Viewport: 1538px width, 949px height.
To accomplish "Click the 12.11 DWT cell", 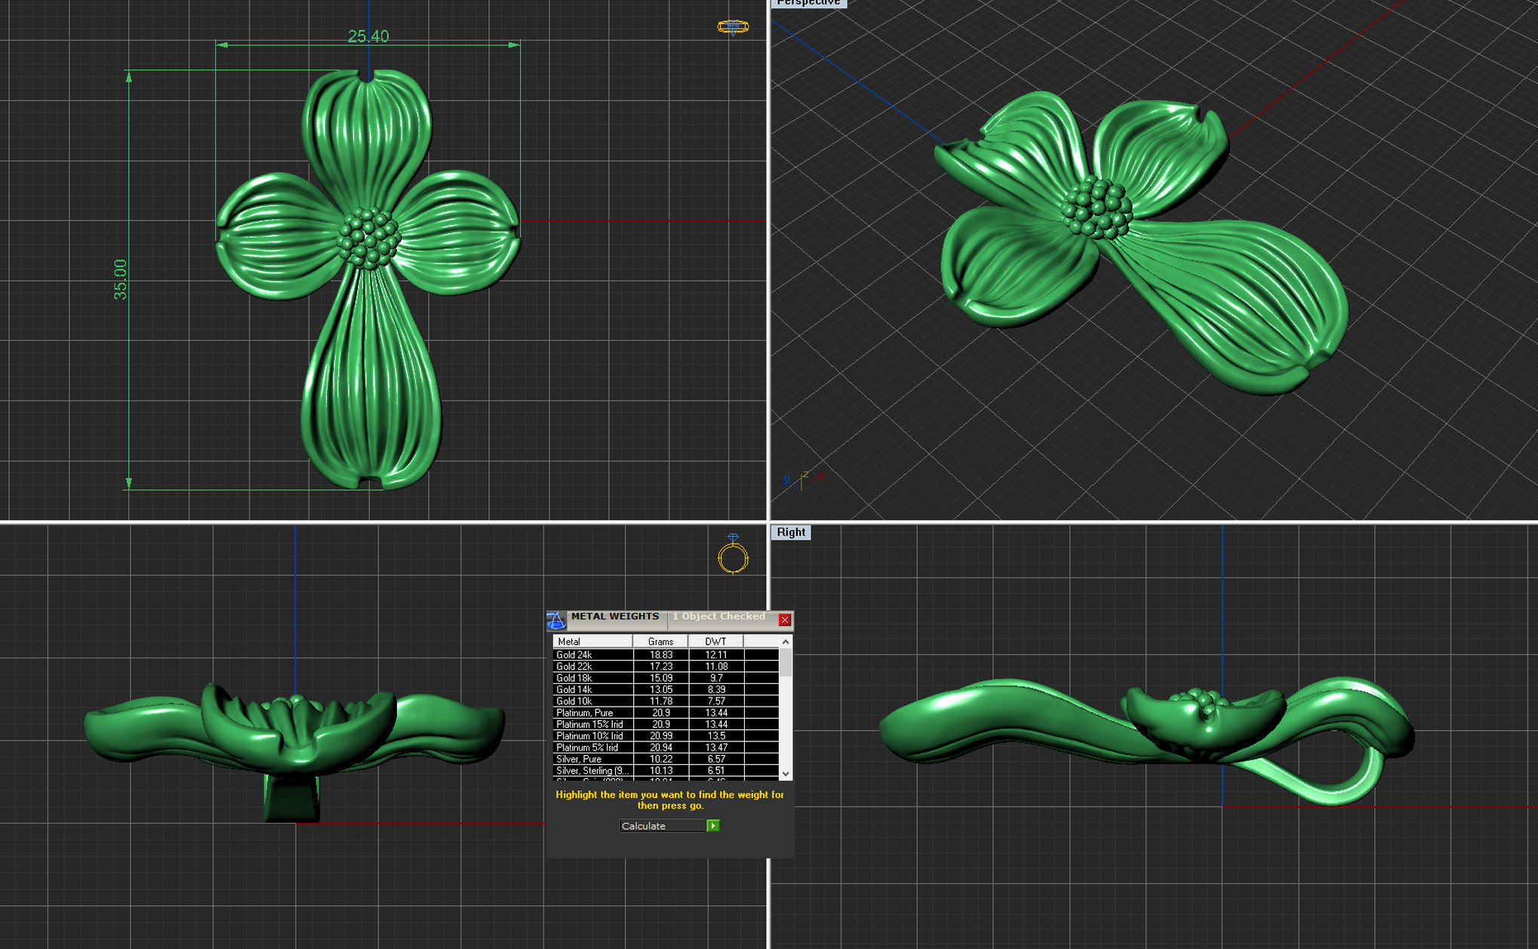I will point(715,655).
